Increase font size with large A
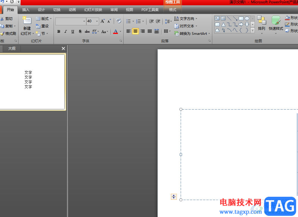 click(x=103, y=21)
